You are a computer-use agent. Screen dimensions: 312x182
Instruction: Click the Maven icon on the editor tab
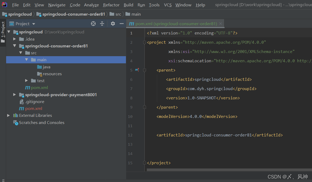click(131, 24)
